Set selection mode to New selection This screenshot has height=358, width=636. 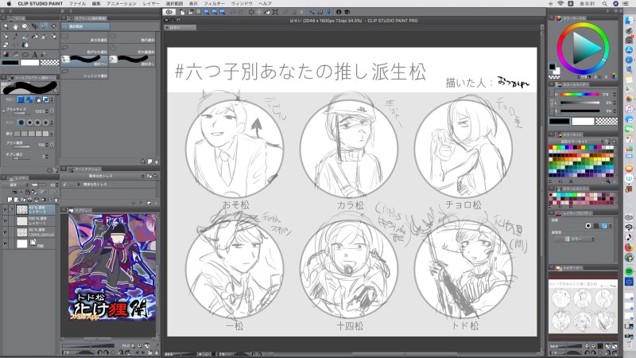click(x=21, y=99)
